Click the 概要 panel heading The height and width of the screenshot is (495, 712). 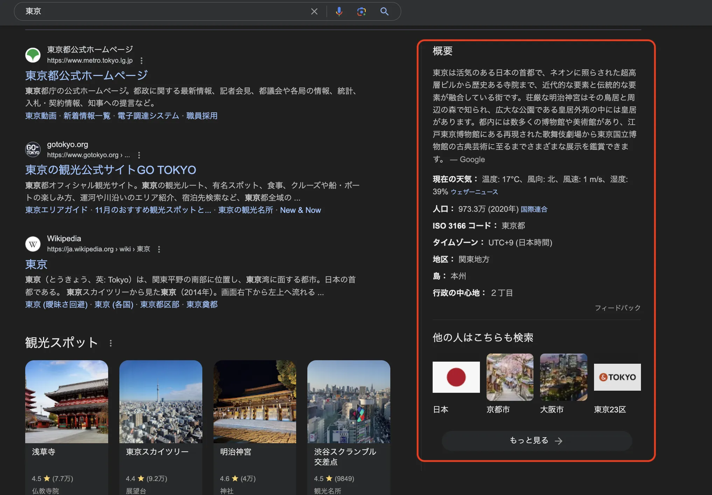point(442,51)
